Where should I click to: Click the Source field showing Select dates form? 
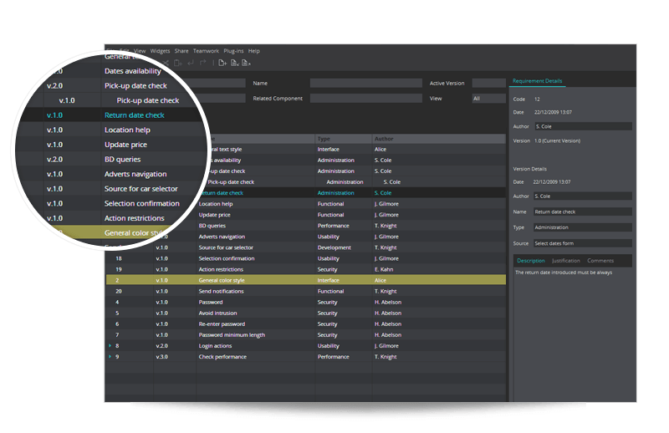point(583,243)
